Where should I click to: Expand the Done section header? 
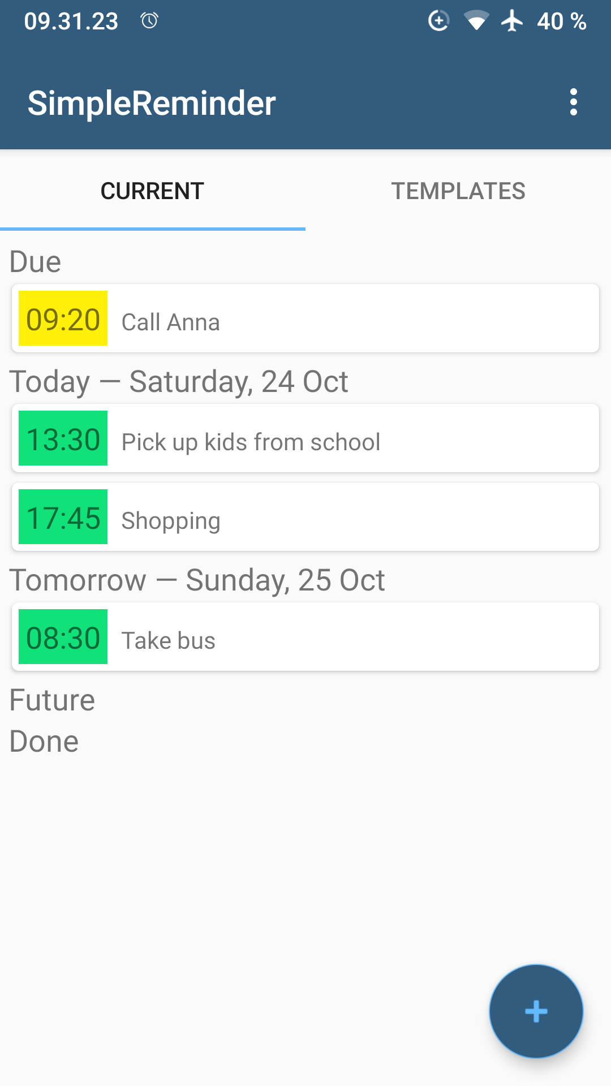tap(44, 742)
